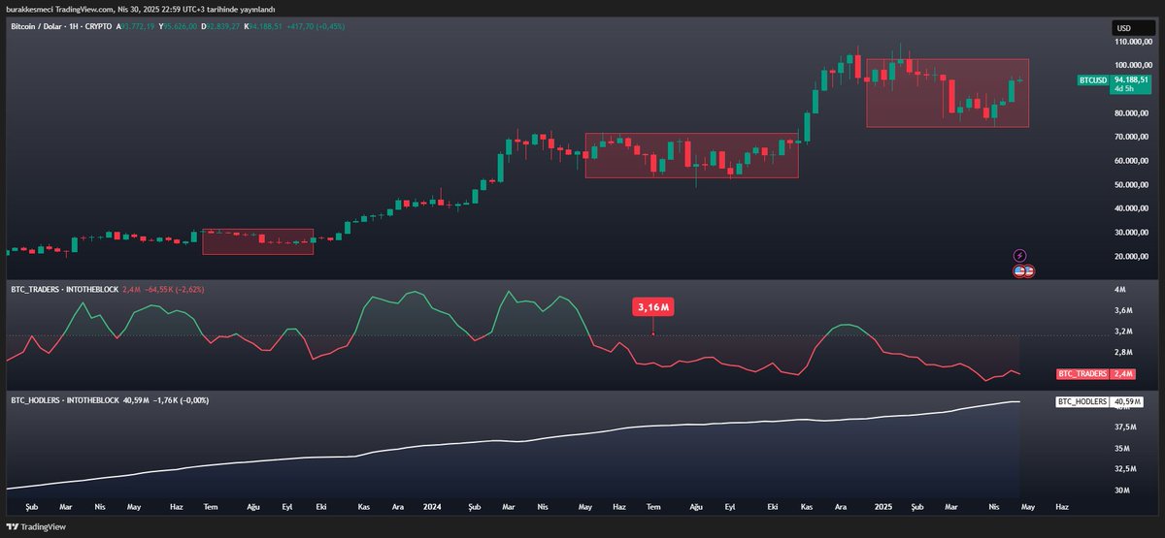
Task: Click the 2025 label on time axis
Action: 883,506
